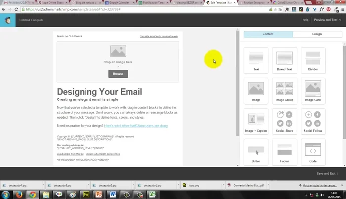This screenshot has width=346, height=199.
Task: Click the Pinterest extension icon
Action: pos(329,9)
